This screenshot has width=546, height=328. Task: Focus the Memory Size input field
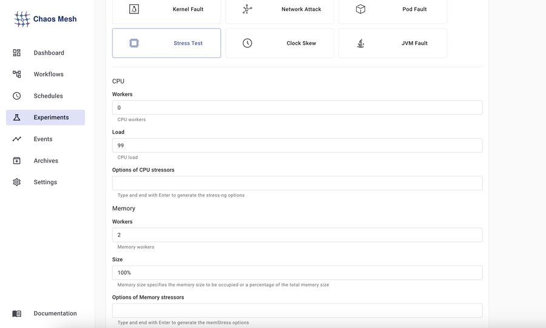coord(297,273)
